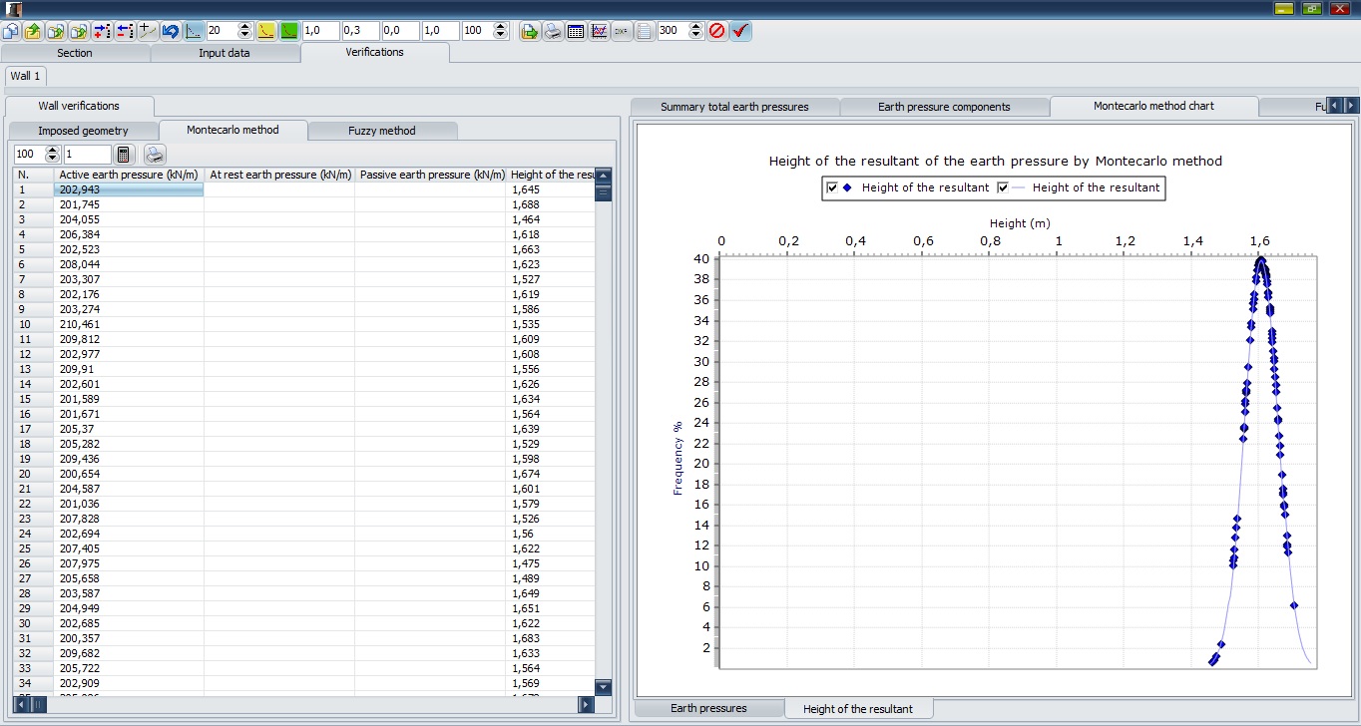Show the Earth pressures bottom tab
Image resolution: width=1361 pixels, height=726 pixels.
coord(708,708)
